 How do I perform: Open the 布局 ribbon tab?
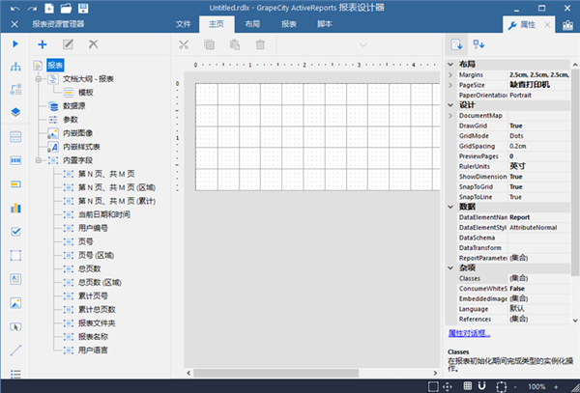click(x=252, y=23)
